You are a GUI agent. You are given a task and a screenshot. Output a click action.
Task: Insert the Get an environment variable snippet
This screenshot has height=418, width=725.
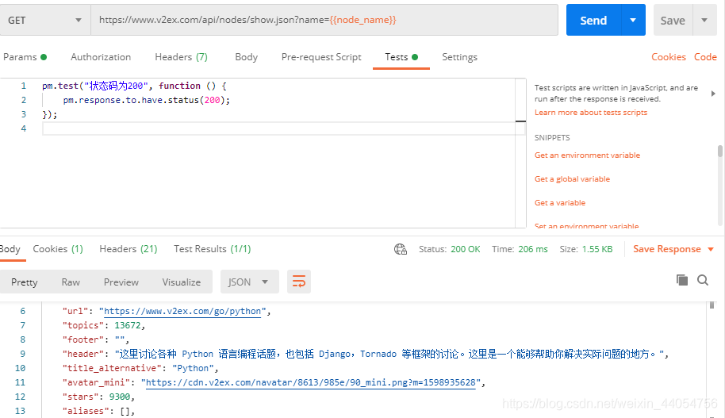point(587,155)
